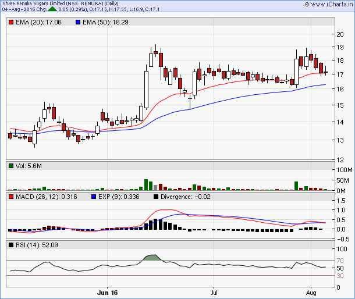Click the 04-Aug-2016 Chg date text
The width and height of the screenshot is (355, 299).
pos(24,9)
